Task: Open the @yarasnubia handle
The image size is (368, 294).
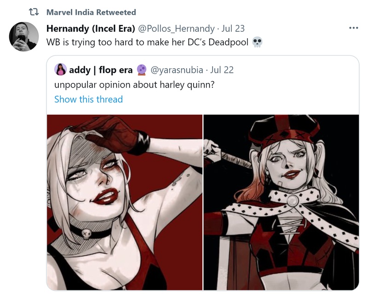Action: (x=177, y=70)
